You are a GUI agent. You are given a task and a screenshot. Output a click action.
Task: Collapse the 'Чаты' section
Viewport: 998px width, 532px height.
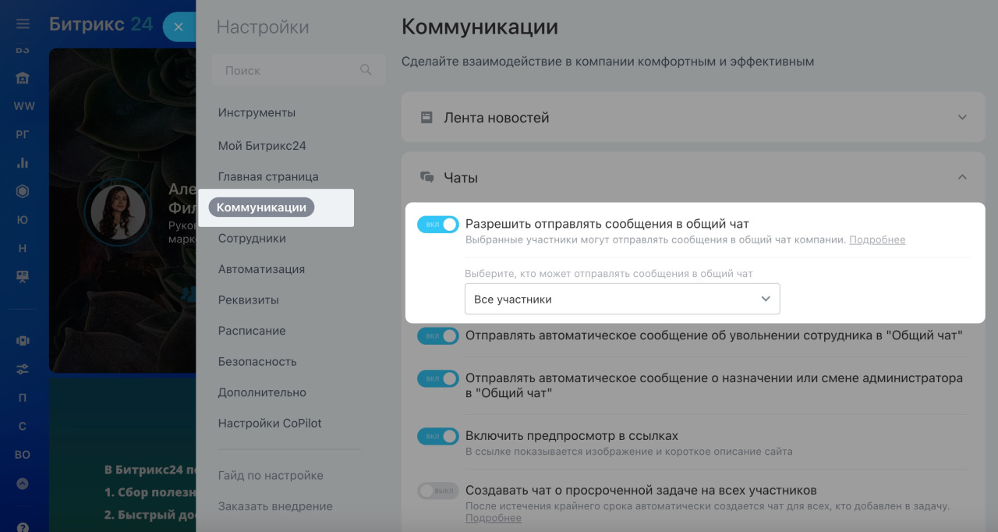tap(962, 177)
